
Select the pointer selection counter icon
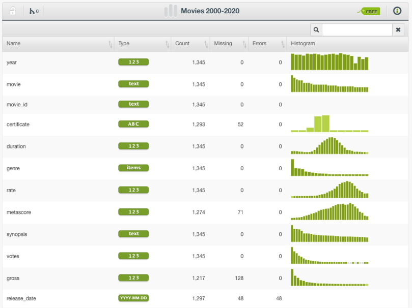(32, 11)
